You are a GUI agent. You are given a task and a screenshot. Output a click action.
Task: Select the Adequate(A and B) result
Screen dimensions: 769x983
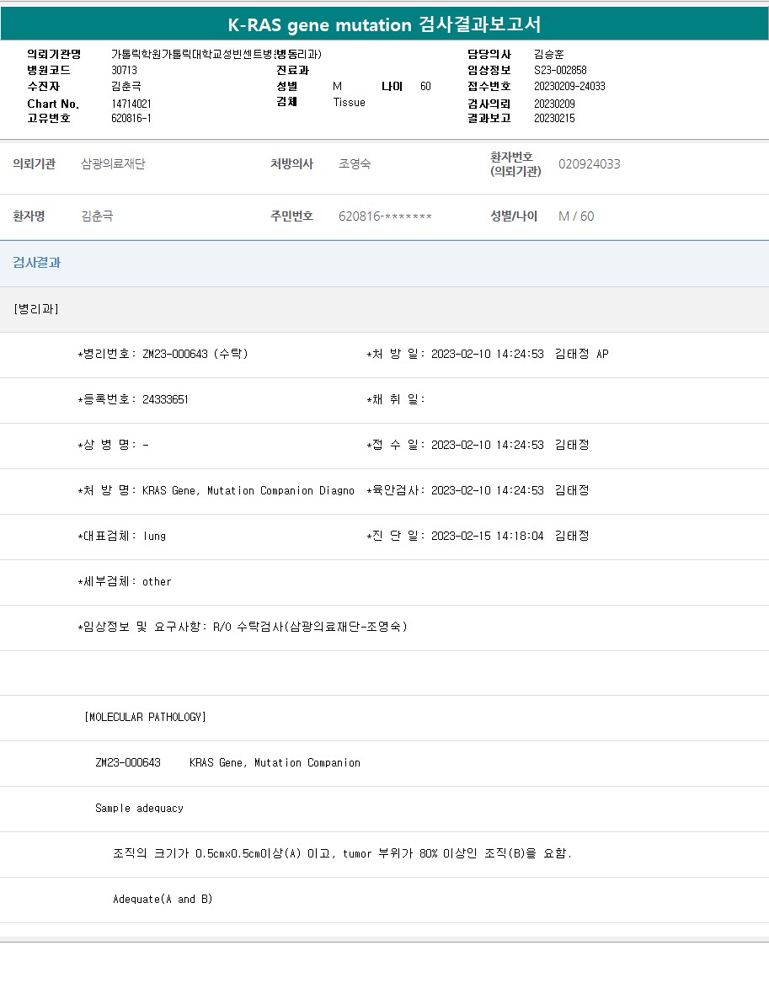163,899
